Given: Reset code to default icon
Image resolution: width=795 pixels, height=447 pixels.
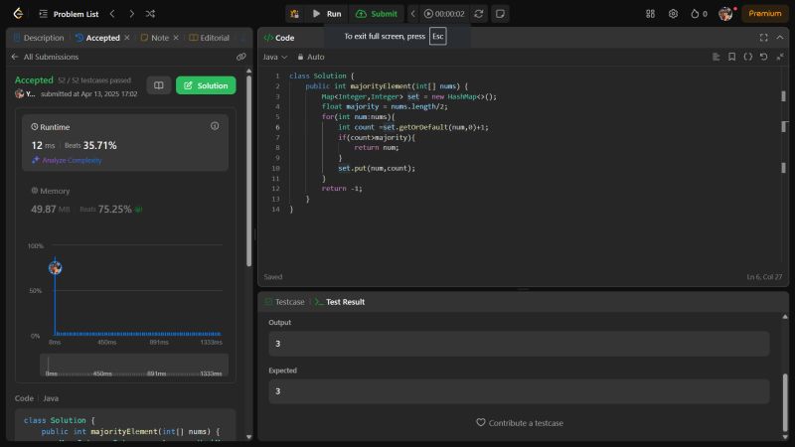Looking at the screenshot, I should pyautogui.click(x=763, y=57).
